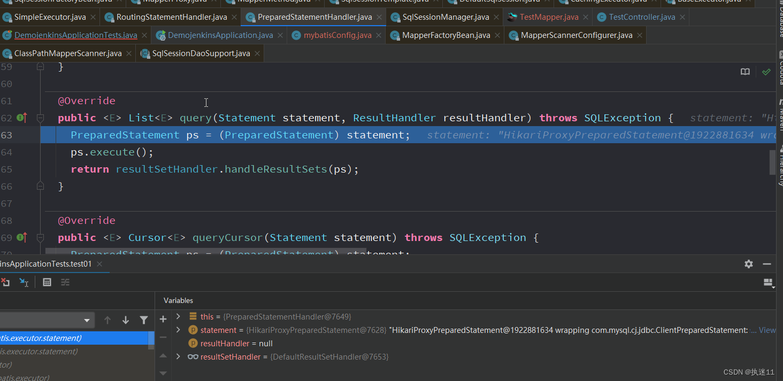The image size is (783, 381).
Task: Expand the statement variable node
Action: [x=178, y=330]
